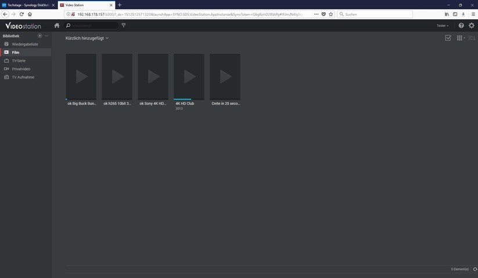
Task: Open the TV Aufnahme library
Action: (23, 77)
